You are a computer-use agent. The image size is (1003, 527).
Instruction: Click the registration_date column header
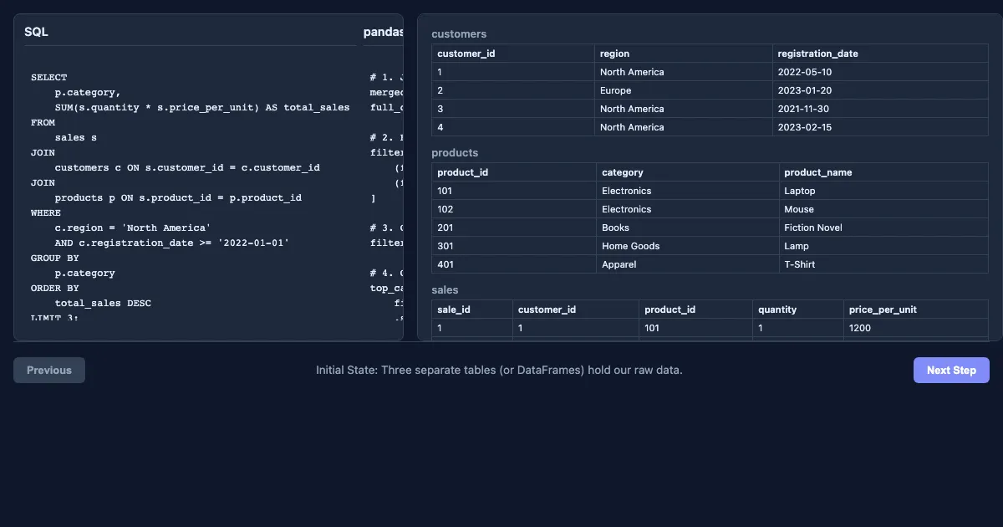[880, 54]
